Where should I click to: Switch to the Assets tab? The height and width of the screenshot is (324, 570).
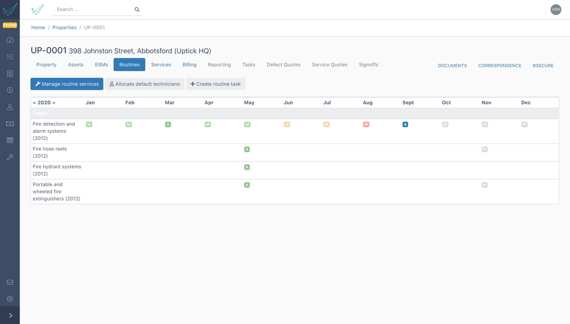tap(76, 65)
